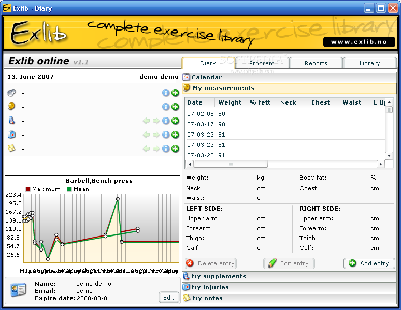Click the Barbell,Bench press chart title
The width and height of the screenshot is (401, 310).
coord(99,181)
